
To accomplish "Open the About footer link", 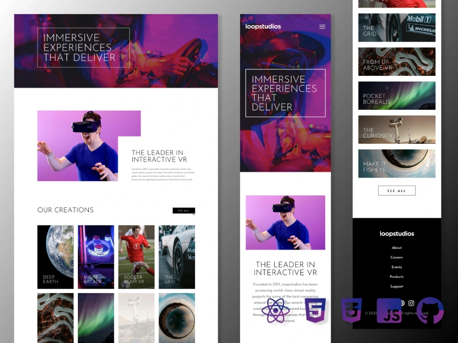I will (397, 247).
